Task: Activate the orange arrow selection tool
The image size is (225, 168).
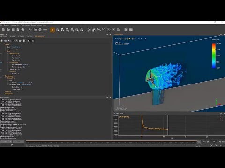Action: (52, 30)
